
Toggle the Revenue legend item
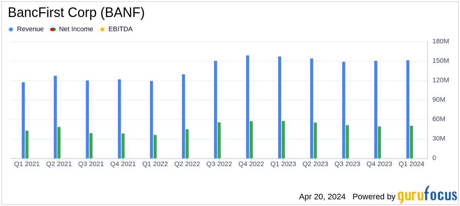(x=26, y=29)
